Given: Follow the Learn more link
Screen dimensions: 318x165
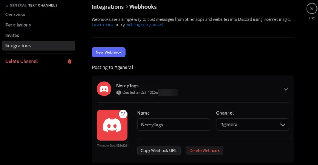Looking at the screenshot, I should (x=102, y=25).
